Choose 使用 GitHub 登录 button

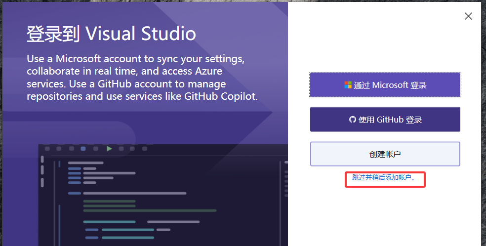[x=385, y=120]
